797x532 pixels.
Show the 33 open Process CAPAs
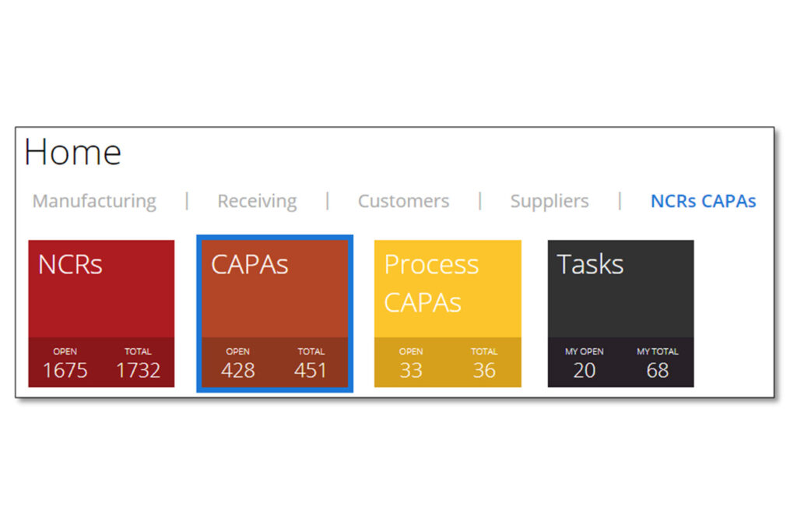pyautogui.click(x=411, y=370)
